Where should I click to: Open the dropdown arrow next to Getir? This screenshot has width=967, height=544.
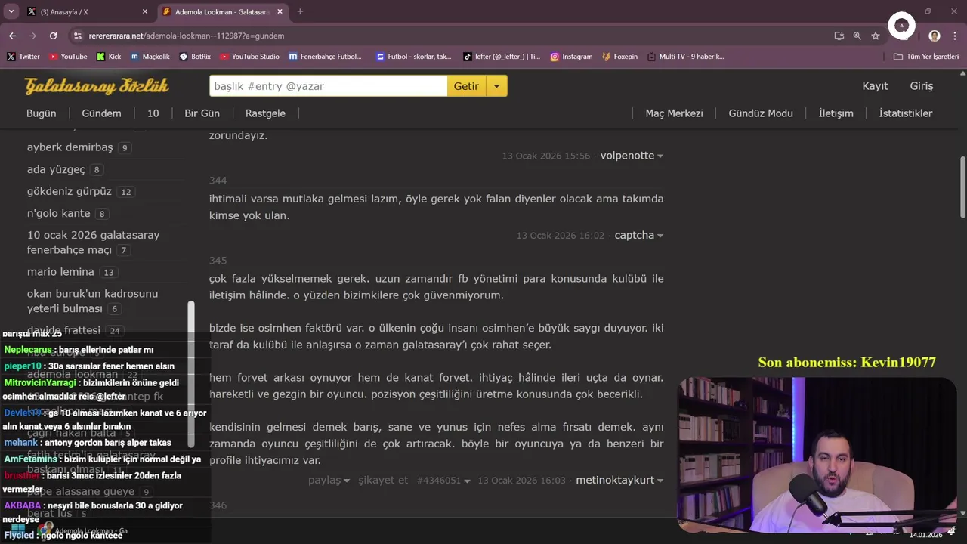(x=496, y=86)
